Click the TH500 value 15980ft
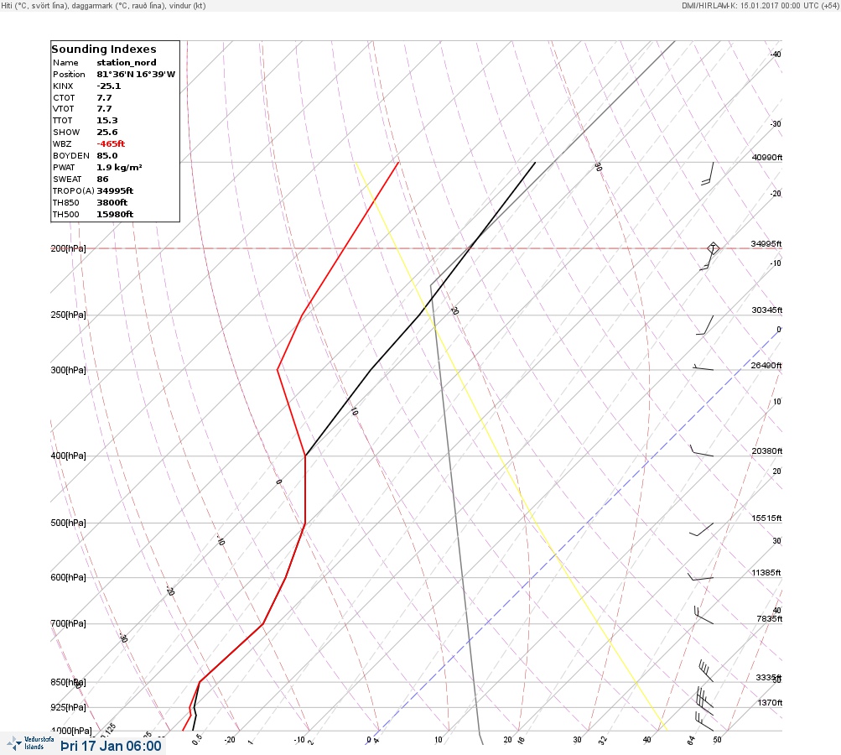The height and width of the screenshot is (755, 841). click(x=115, y=214)
